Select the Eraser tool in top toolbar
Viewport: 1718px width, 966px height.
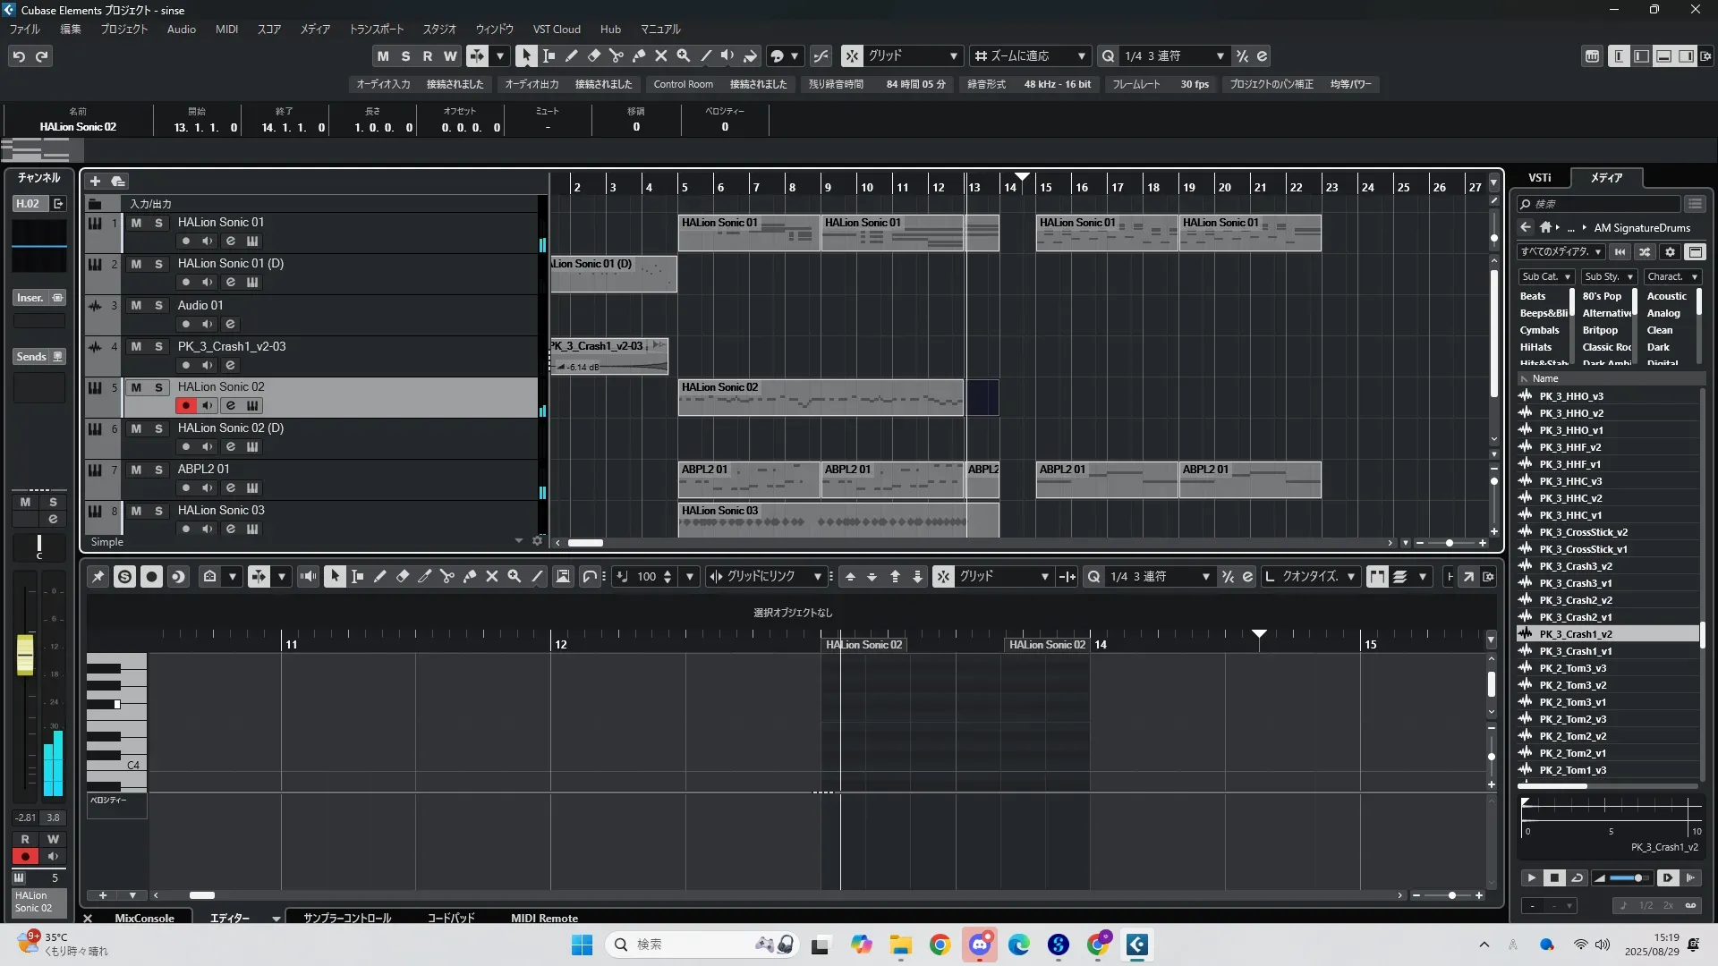pyautogui.click(x=593, y=56)
